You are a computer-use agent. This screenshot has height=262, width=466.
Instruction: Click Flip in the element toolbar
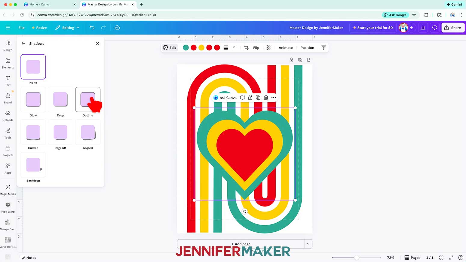tap(256, 47)
